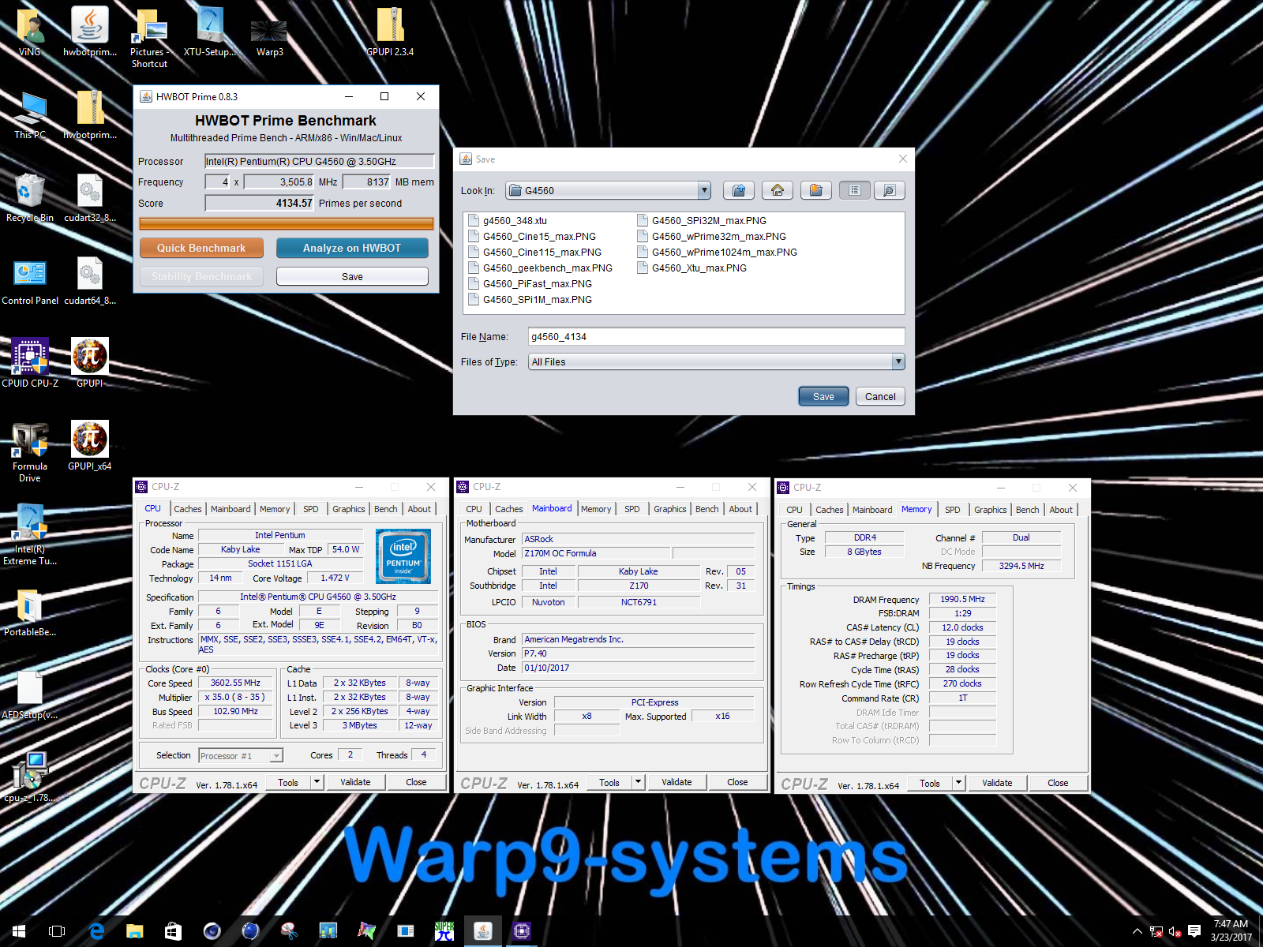The height and width of the screenshot is (947, 1263).
Task: Select the Intel(R) Extreme Tuning desktop icon
Action: point(30,535)
